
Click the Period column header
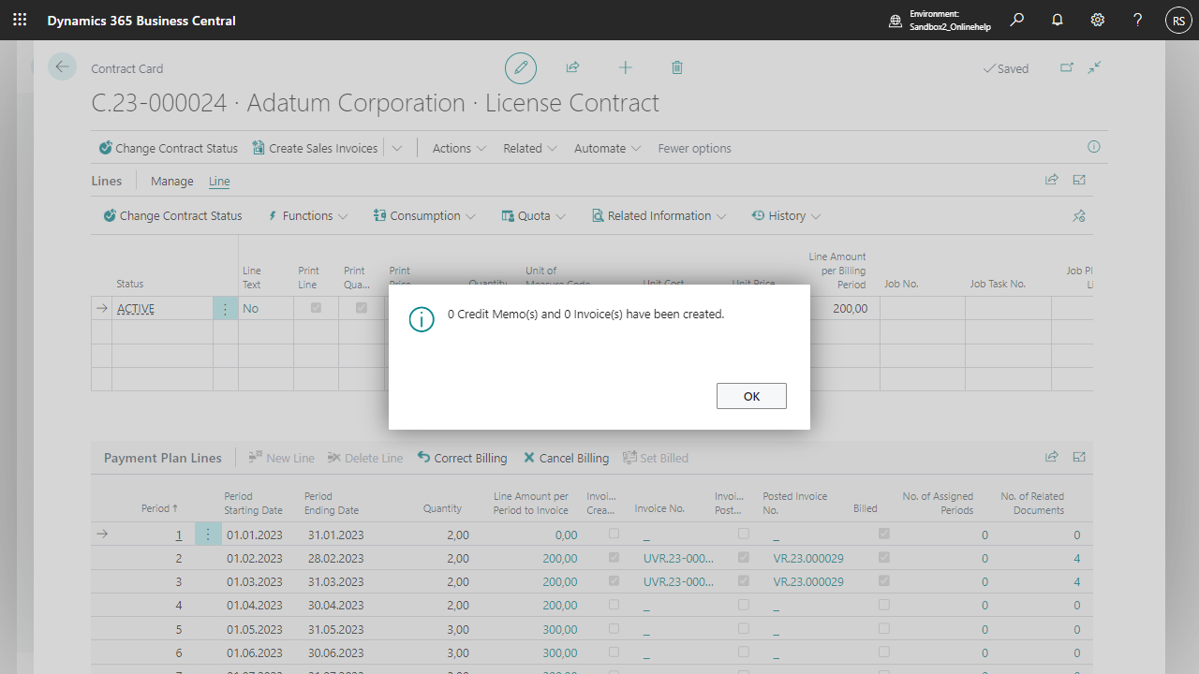155,508
